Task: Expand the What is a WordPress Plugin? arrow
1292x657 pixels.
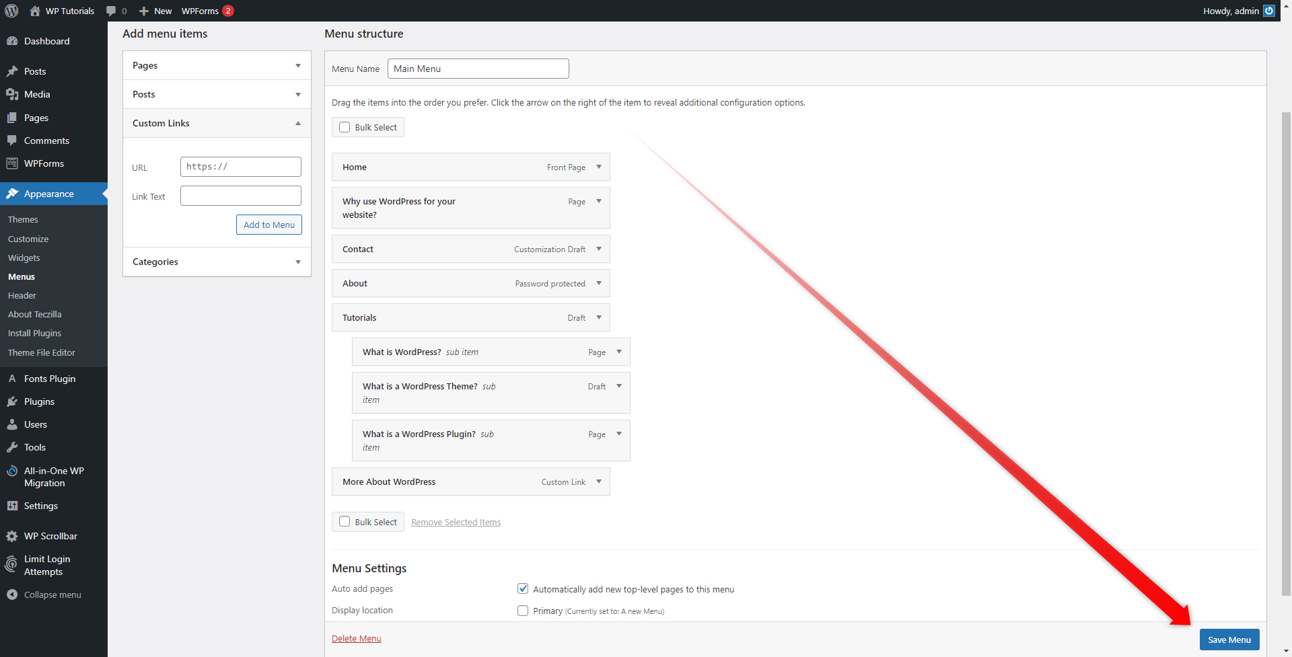Action: pos(619,434)
